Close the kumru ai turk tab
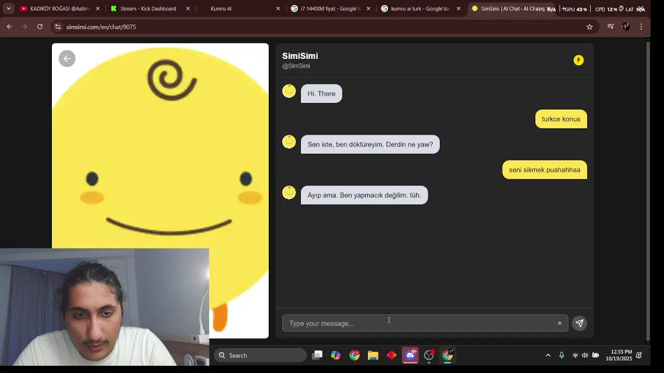This screenshot has width=664, height=373. [459, 9]
